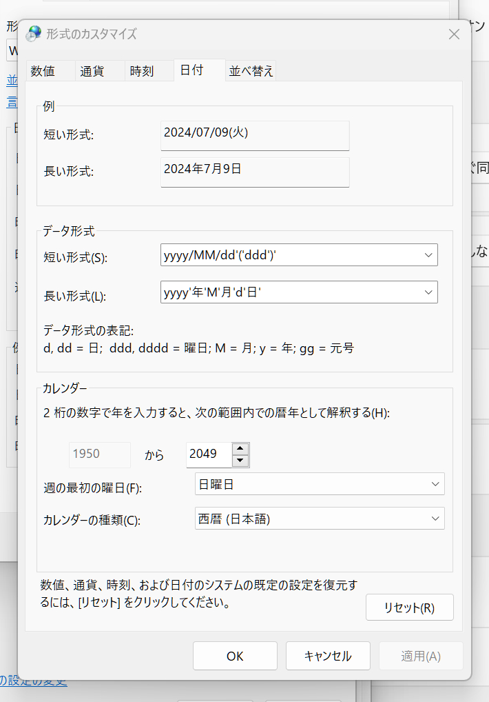Click the globe icon in dialog title bar
The width and height of the screenshot is (489, 702).
tap(33, 34)
